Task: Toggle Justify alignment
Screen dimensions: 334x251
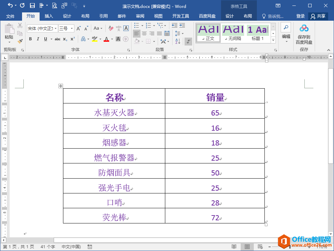Action: pyautogui.click(x=159, y=33)
